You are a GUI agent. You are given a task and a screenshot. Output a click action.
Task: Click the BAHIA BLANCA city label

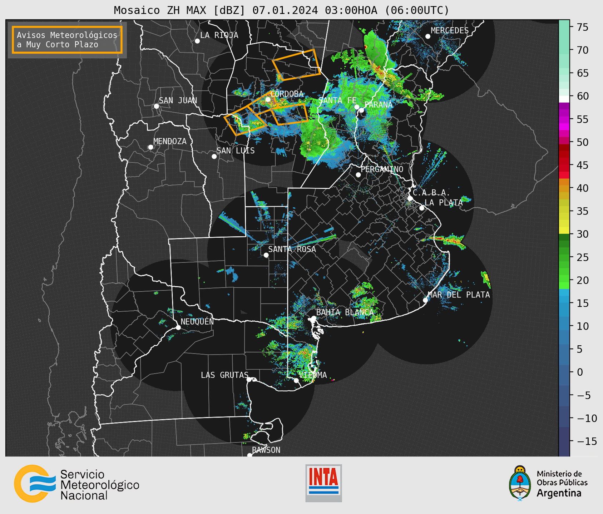345,312
